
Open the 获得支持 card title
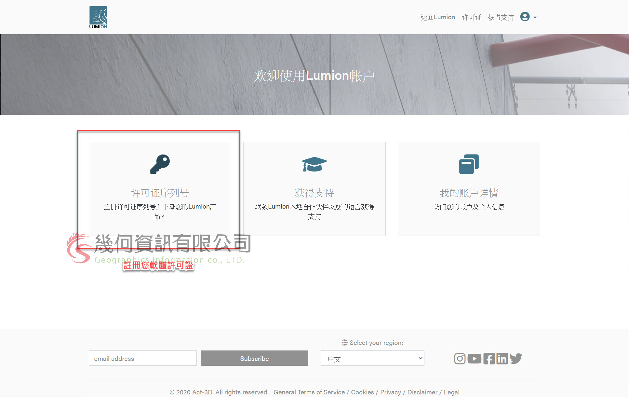[314, 193]
